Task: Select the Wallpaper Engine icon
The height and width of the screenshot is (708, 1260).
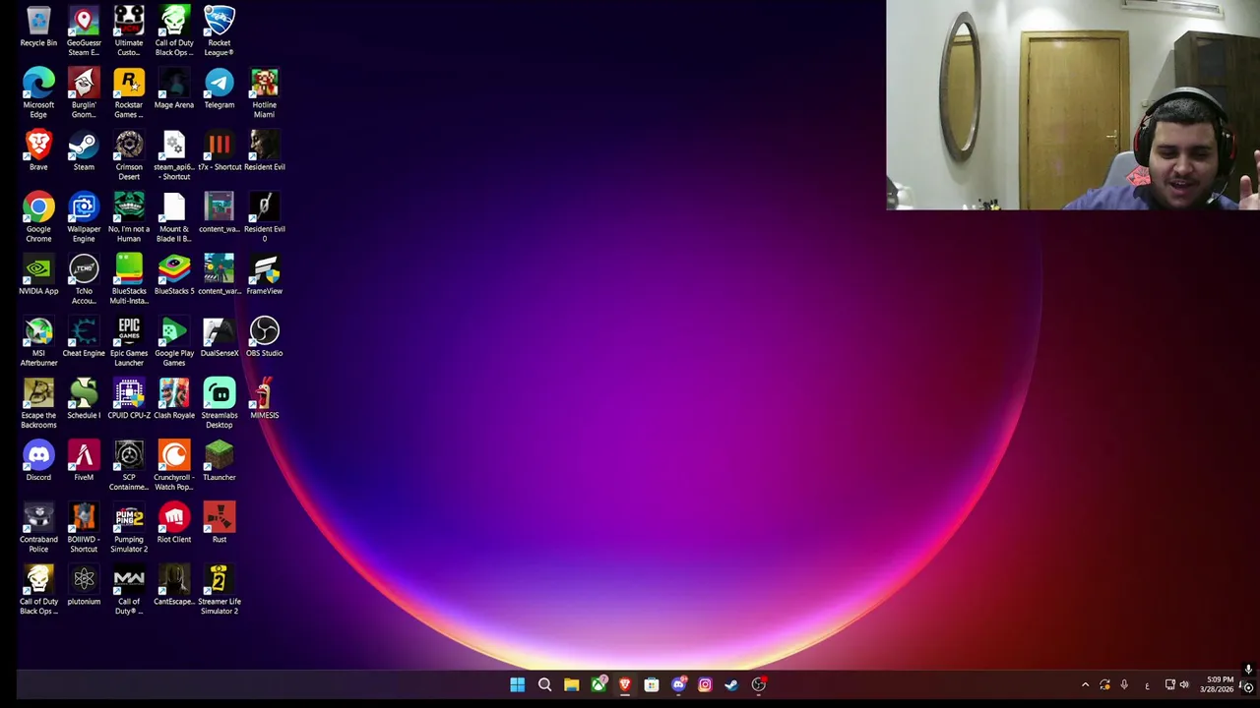Action: tap(84, 216)
